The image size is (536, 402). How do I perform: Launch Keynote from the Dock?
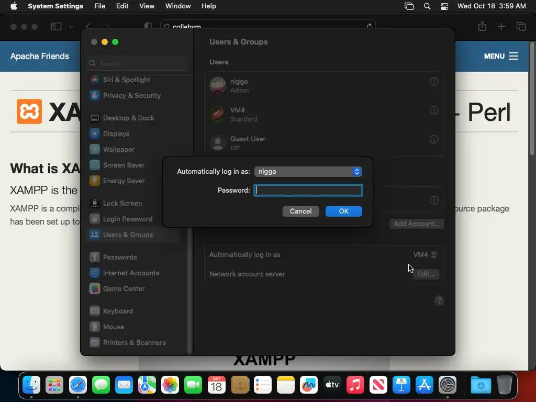coord(401,385)
